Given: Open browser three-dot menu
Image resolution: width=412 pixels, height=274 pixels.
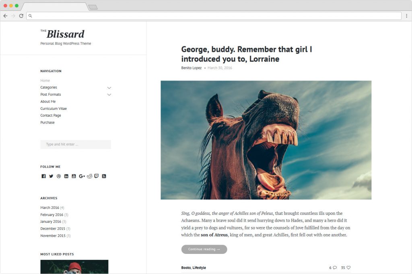Looking at the screenshot, I should 406,16.
